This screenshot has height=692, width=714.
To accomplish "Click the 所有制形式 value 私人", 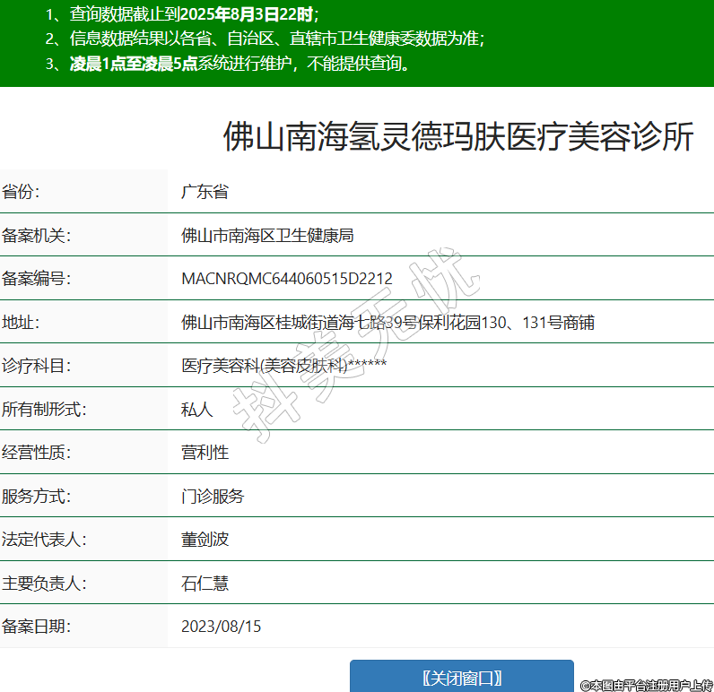I will click(196, 410).
